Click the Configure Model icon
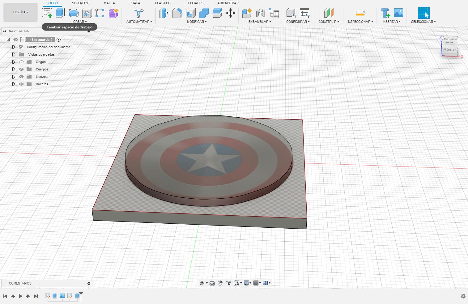Image resolution: width=468 pixels, height=304 pixels. [291, 13]
